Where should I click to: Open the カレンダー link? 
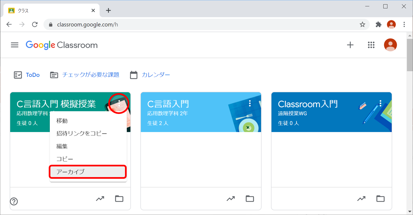coord(156,75)
